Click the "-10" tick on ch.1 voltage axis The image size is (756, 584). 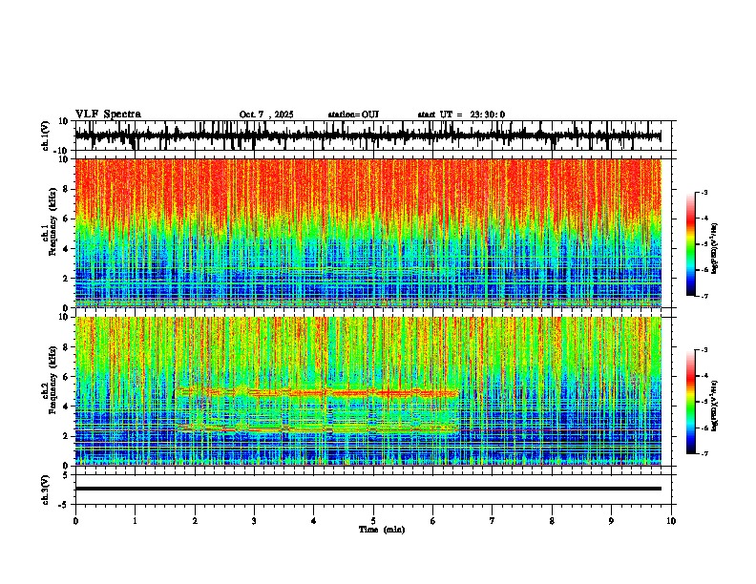click(x=62, y=151)
